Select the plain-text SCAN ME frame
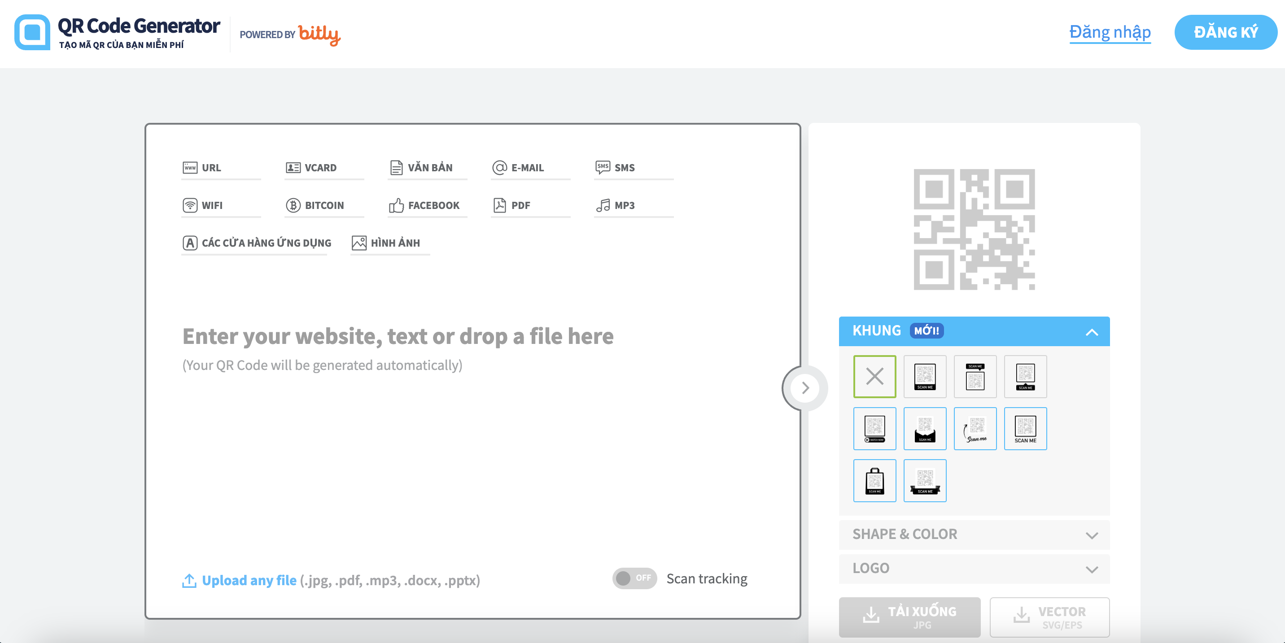1285x643 pixels. coord(1026,429)
